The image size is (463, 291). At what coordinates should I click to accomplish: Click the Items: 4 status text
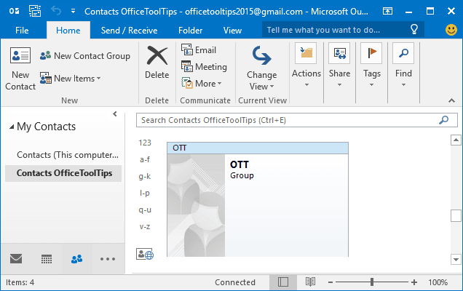[x=20, y=282]
